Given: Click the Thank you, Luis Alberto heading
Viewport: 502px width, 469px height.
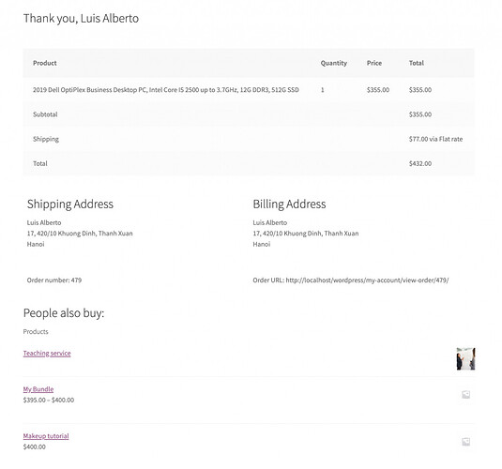Looking at the screenshot, I should point(81,18).
